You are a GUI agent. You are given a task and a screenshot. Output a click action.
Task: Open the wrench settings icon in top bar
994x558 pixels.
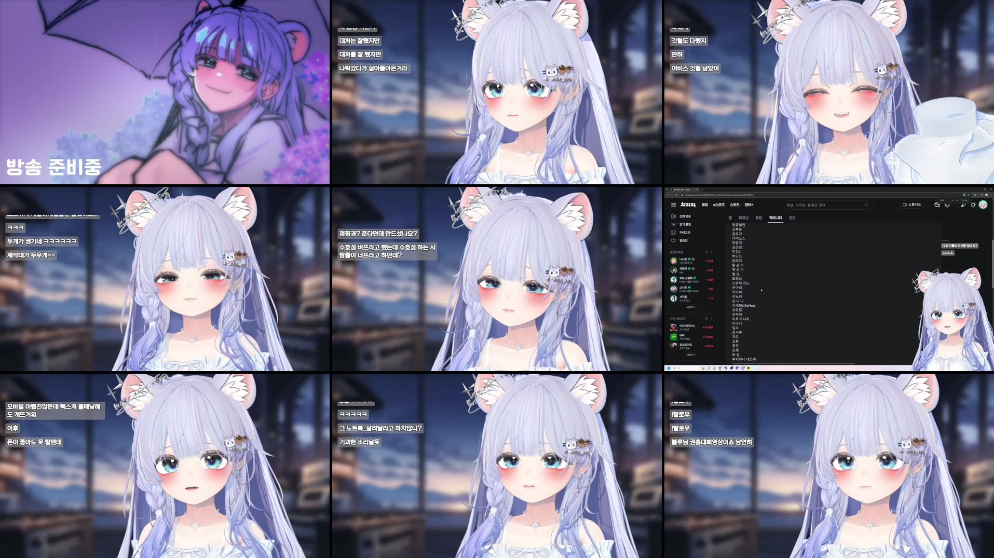point(963,205)
